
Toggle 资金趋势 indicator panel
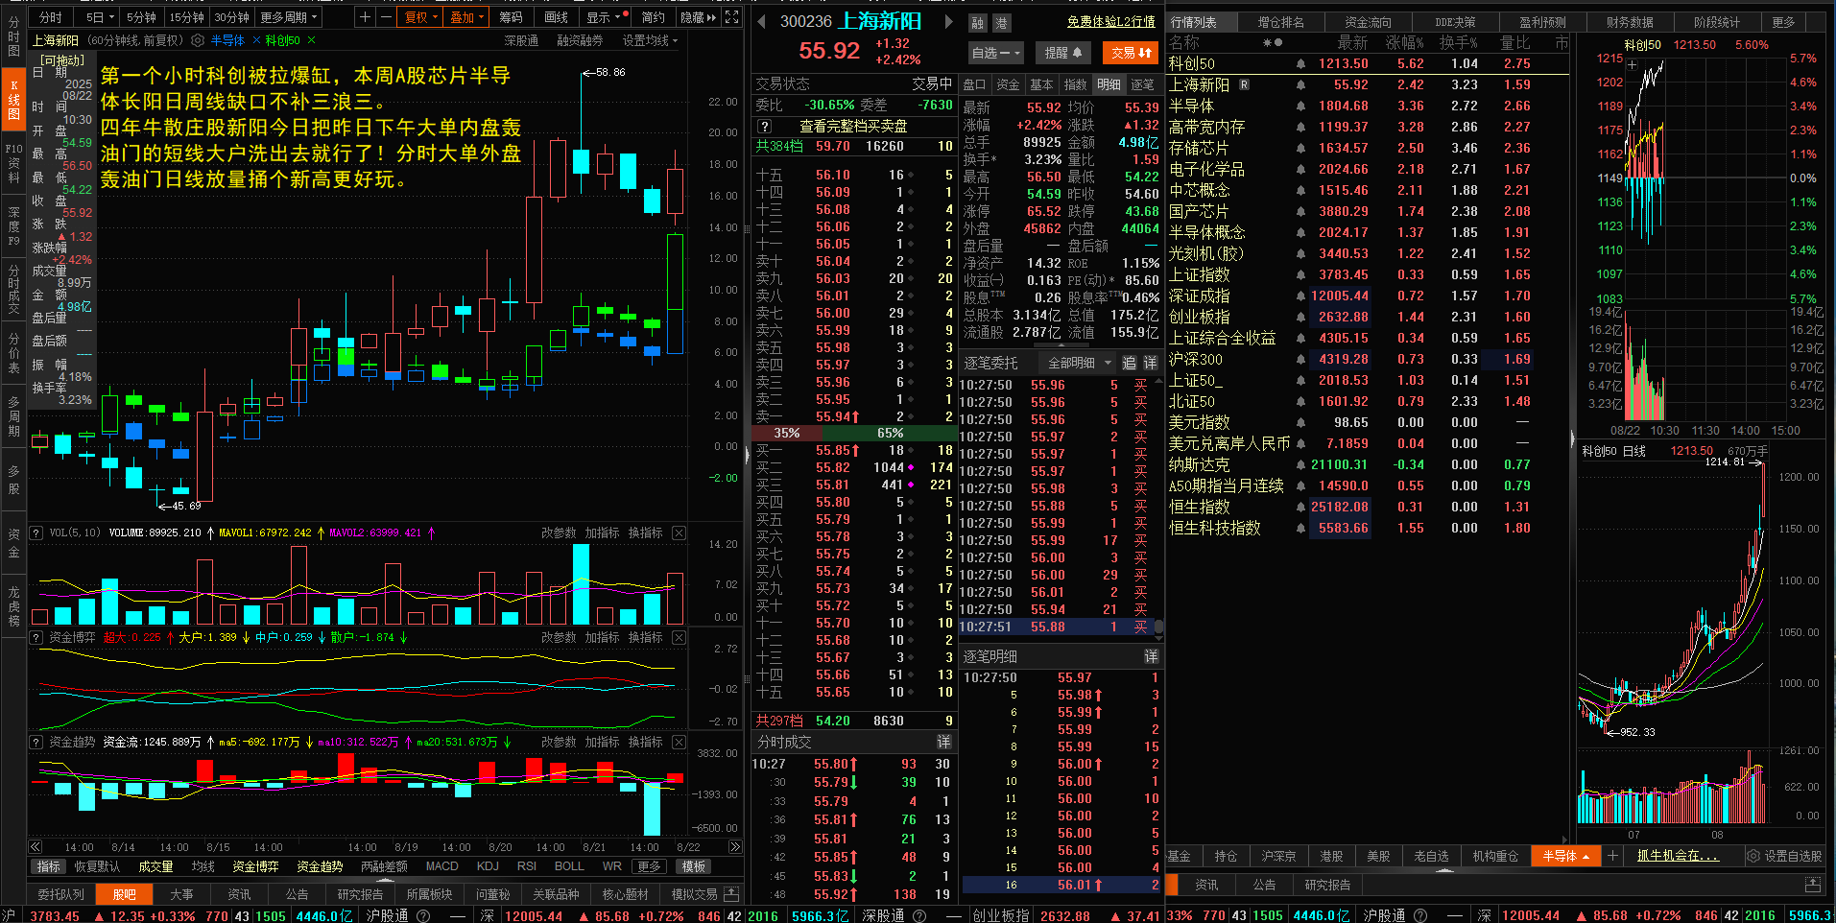coord(320,866)
